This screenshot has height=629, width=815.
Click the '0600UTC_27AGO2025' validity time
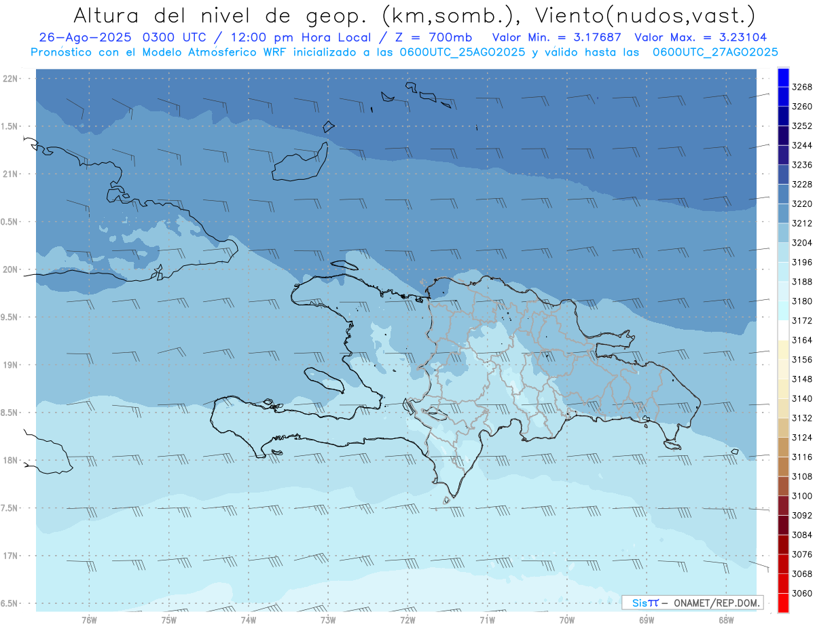tap(715, 52)
